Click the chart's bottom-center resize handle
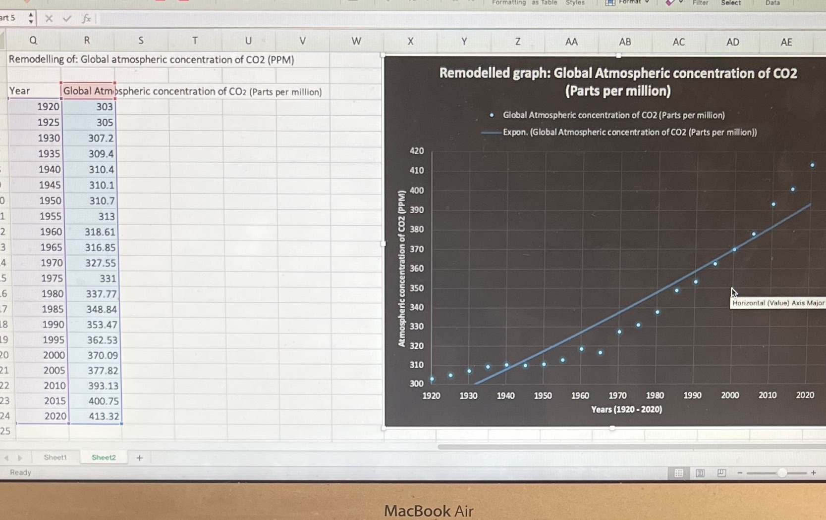Viewport: 826px width, 520px height. (x=612, y=428)
